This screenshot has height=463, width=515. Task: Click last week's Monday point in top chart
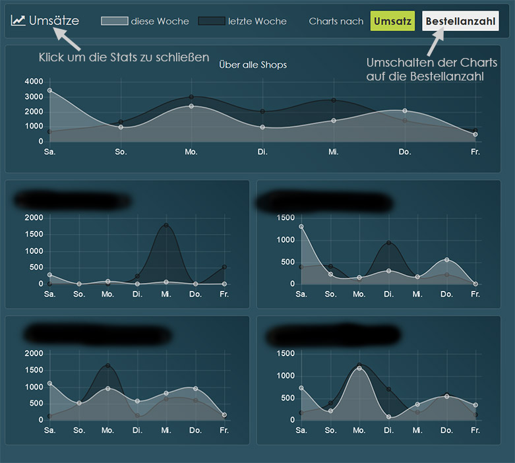click(x=191, y=97)
